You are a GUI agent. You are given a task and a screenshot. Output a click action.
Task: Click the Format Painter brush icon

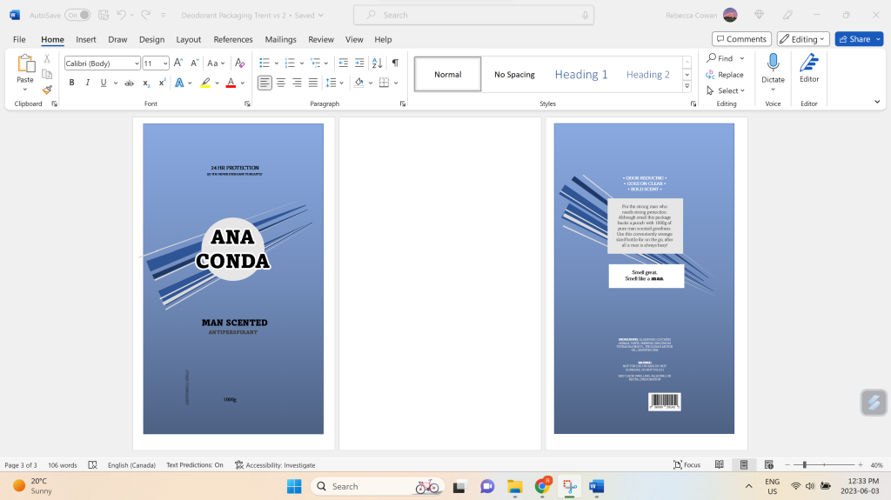(x=47, y=90)
